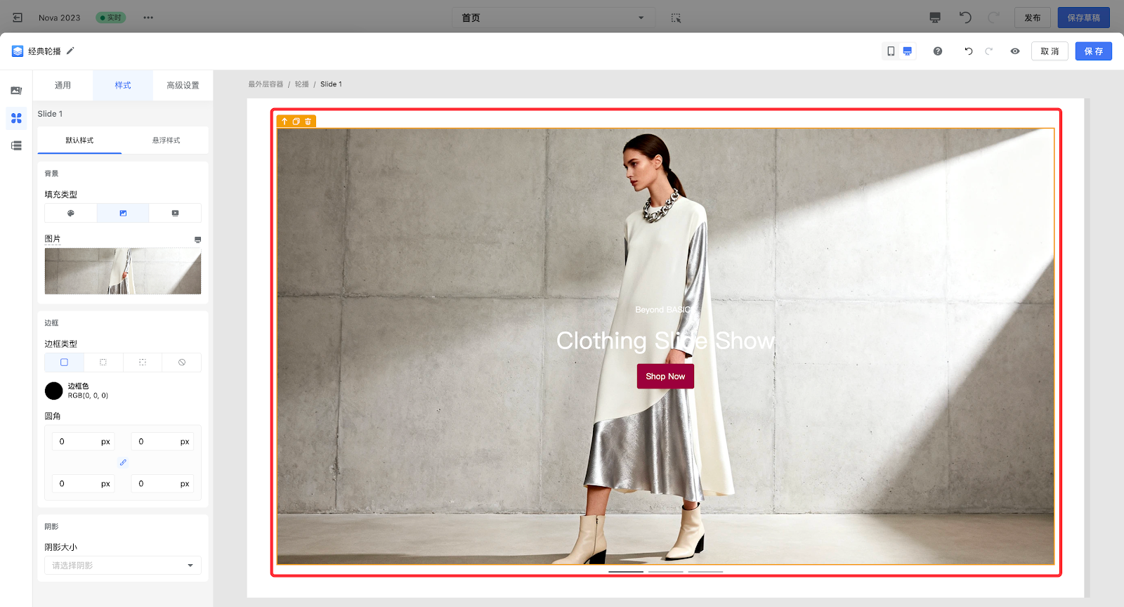Toggle preview with the eye icon

pos(1014,51)
